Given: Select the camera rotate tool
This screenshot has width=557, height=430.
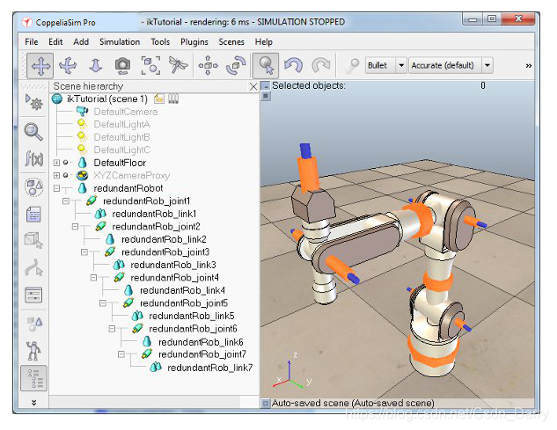Looking at the screenshot, I should (x=68, y=66).
